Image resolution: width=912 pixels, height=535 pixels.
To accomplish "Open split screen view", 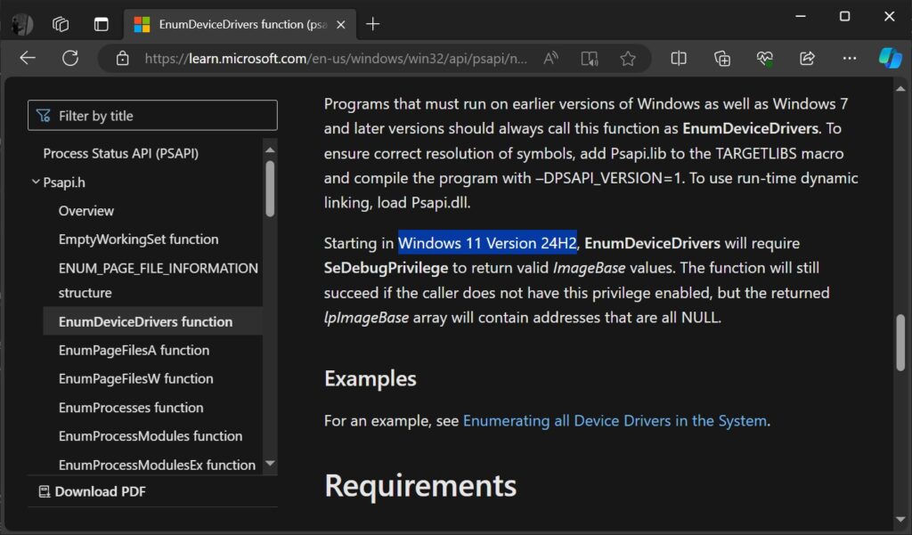I will tap(678, 58).
